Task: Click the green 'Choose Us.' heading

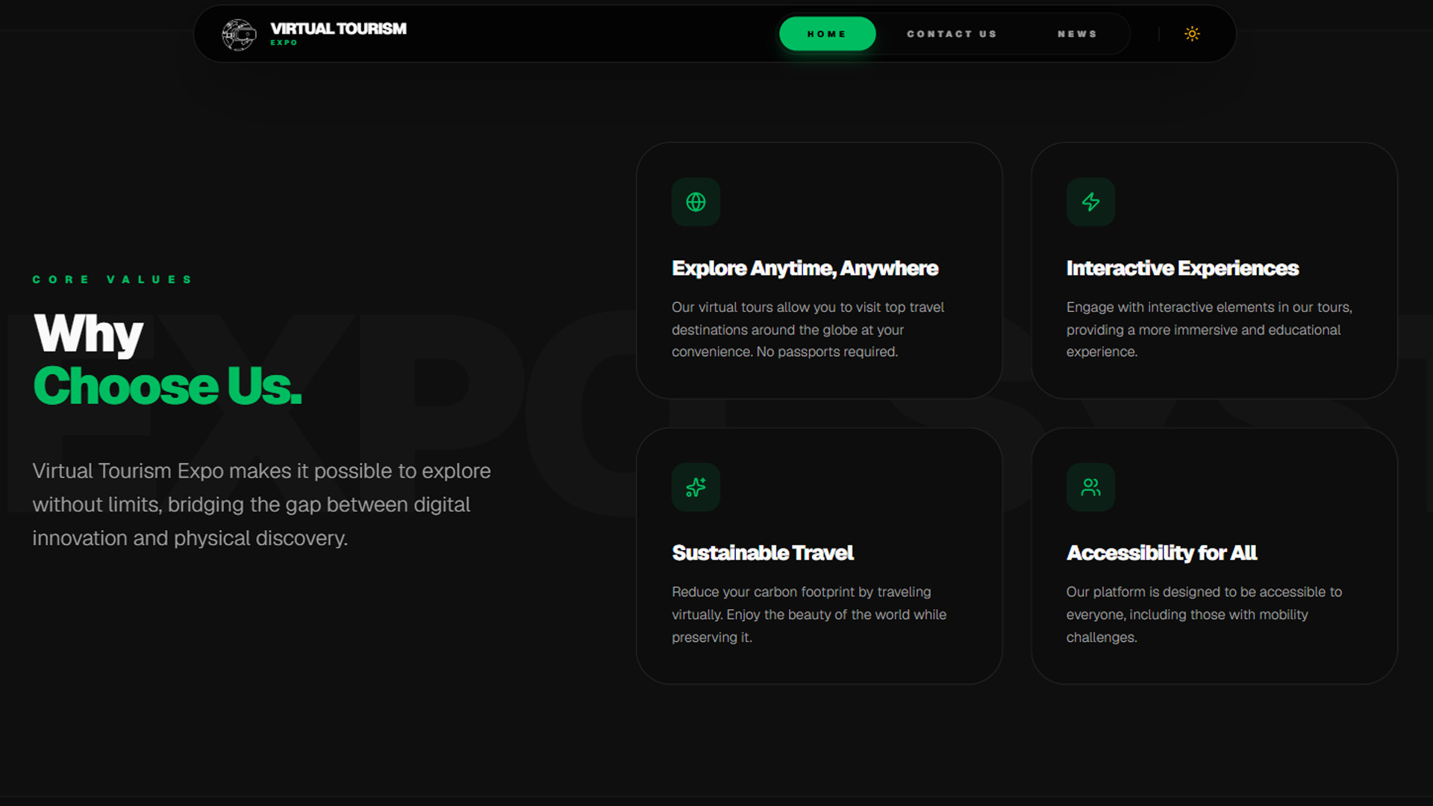Action: point(167,386)
